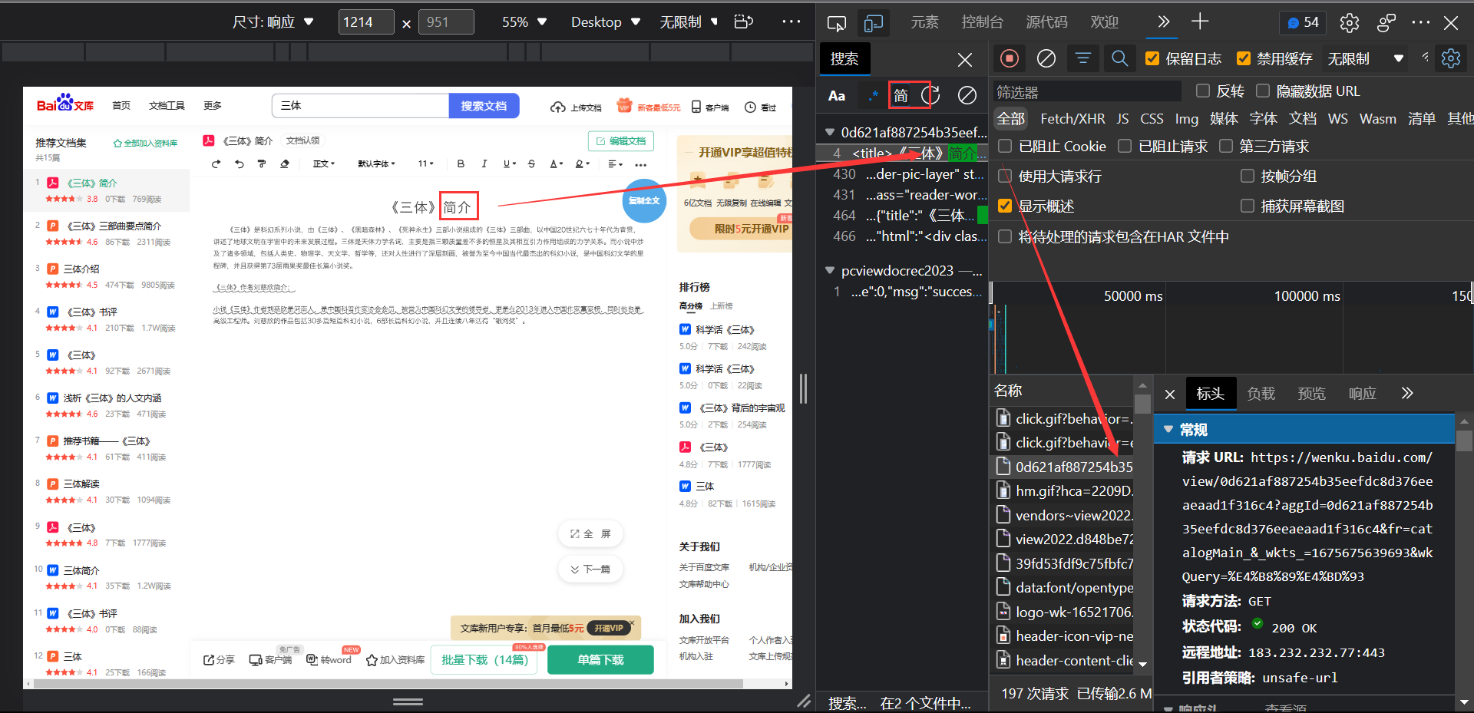Open the 响应 request tab
This screenshot has height=713, width=1474.
(1362, 393)
